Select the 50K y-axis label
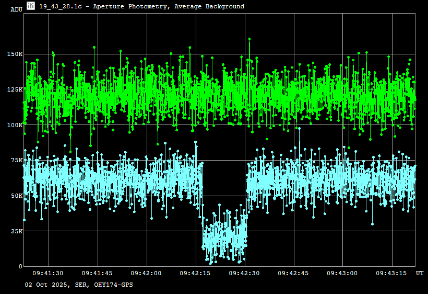This screenshot has height=294, width=428. [16, 196]
